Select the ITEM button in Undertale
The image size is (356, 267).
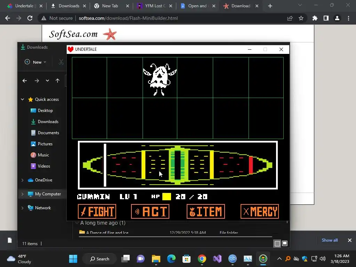(206, 211)
